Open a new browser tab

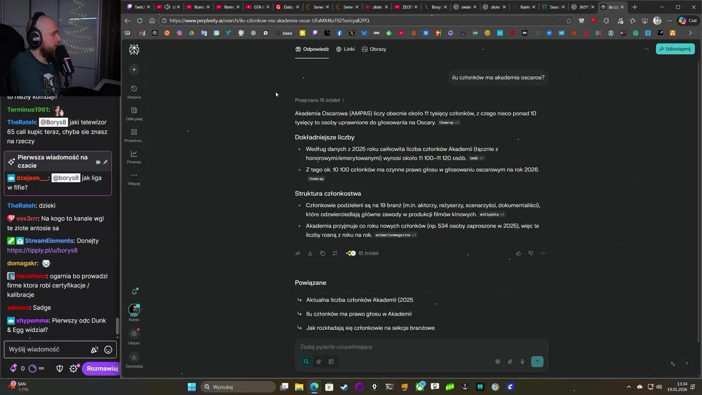635,7
